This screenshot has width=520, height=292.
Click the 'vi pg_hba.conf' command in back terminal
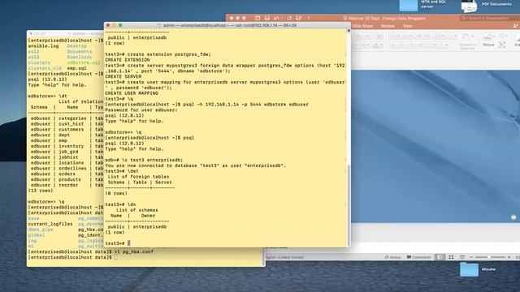(133, 251)
